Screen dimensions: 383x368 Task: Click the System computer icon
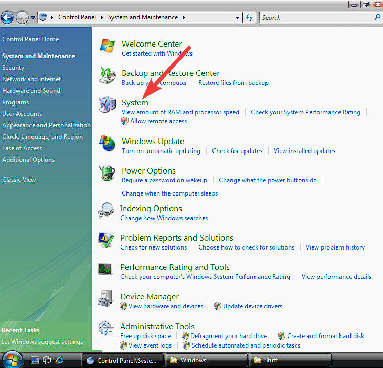[x=108, y=105]
